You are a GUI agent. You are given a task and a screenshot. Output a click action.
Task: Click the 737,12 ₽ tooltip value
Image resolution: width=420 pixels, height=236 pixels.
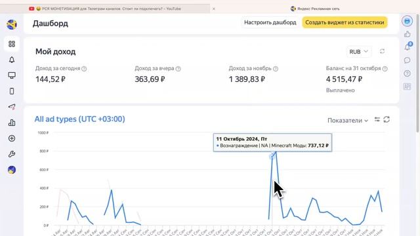pos(318,146)
